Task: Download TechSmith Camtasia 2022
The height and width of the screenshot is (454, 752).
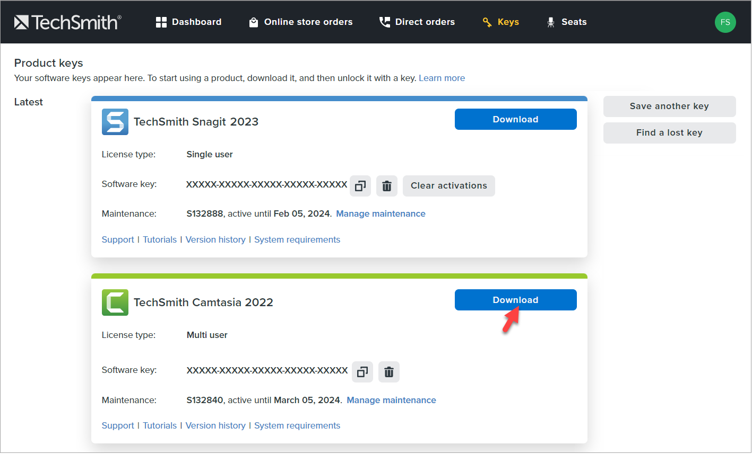Action: pos(515,300)
